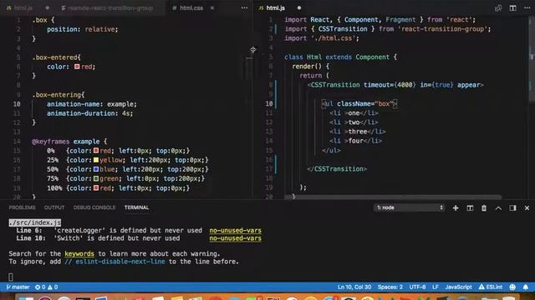This screenshot has width=535, height=300.
Task: Move panel to the side
Action: tap(512, 207)
